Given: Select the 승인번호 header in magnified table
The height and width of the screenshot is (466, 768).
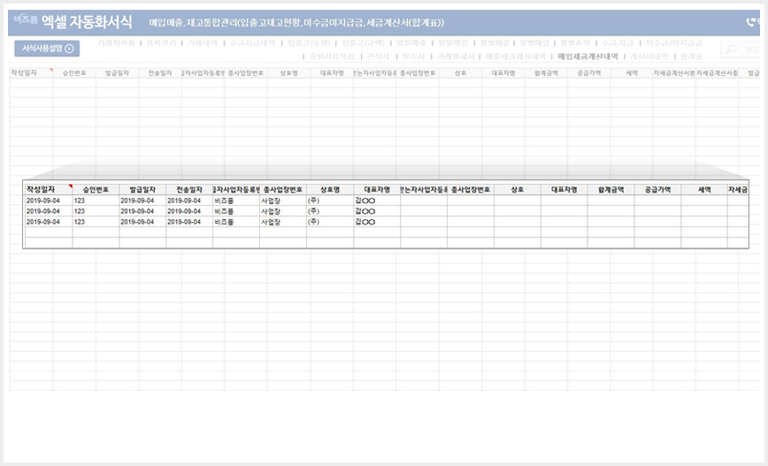Looking at the screenshot, I should tap(96, 189).
